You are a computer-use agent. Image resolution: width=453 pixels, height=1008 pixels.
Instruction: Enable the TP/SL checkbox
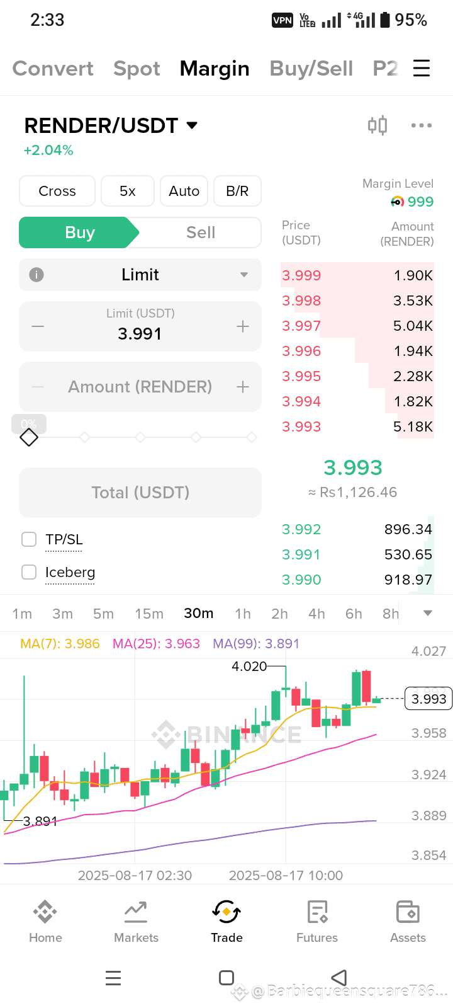pos(29,539)
